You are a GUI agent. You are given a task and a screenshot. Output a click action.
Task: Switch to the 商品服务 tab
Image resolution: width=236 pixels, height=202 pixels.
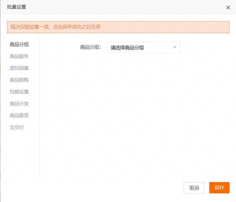tap(19, 56)
